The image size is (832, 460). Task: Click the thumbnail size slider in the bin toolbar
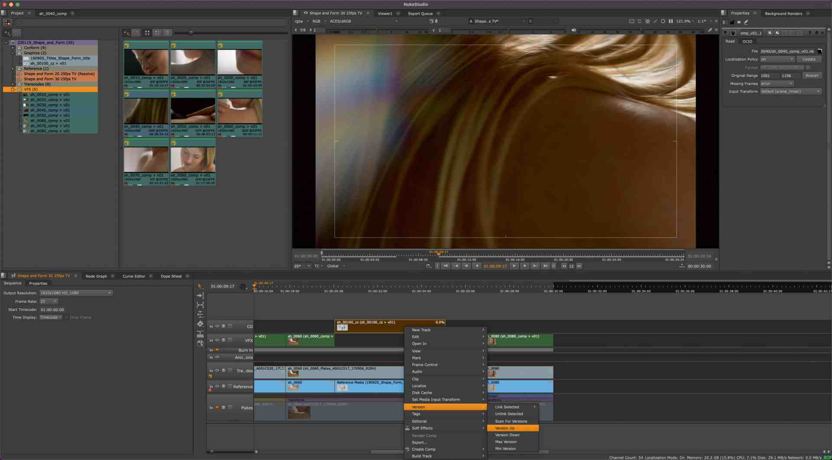191,32
